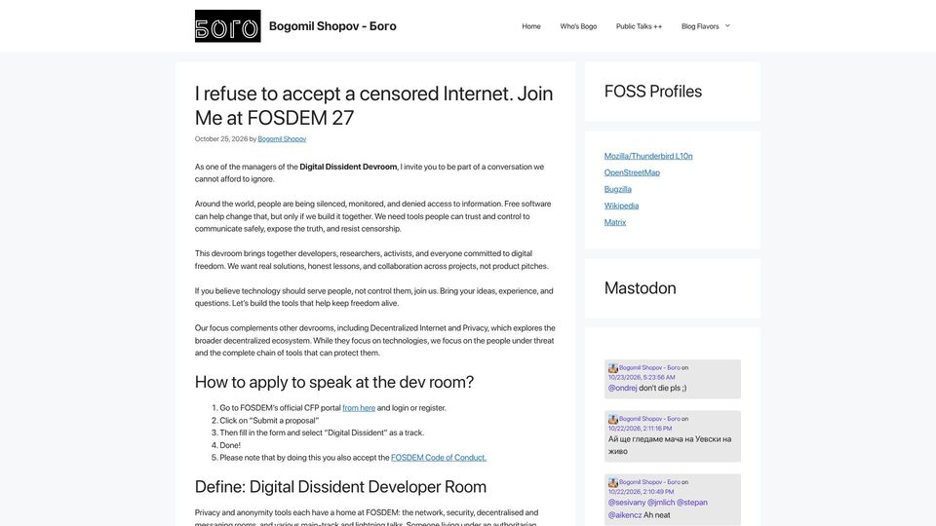Click list item 'Done!'
This screenshot has height=526, width=936.
click(x=230, y=445)
